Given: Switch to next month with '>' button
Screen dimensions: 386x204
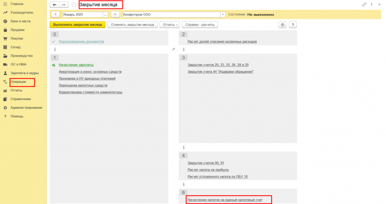Looking at the screenshot, I should tap(115, 15).
